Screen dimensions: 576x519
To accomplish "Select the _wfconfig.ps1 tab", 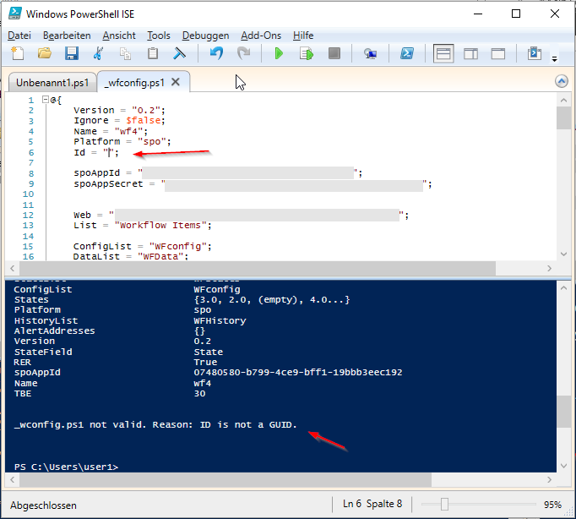I will click(134, 82).
